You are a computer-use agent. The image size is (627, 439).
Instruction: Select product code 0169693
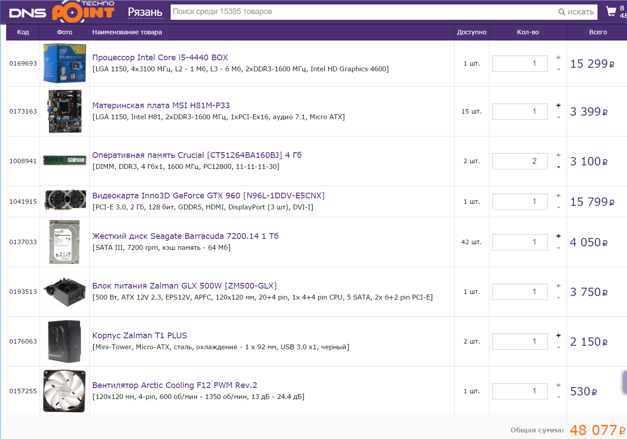[23, 63]
